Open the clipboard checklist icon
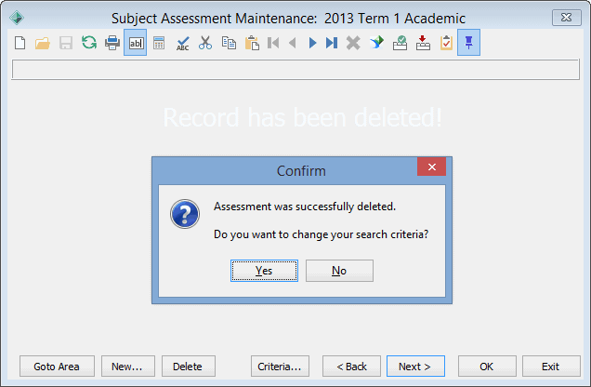 coord(446,43)
